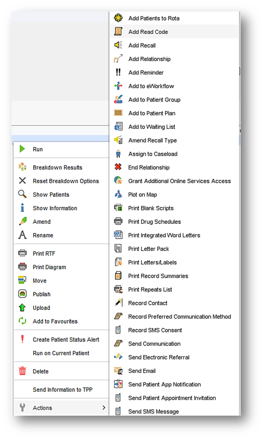This screenshot has width=264, height=439.
Task: Click the blue Show Information icon
Action: coord(23,208)
